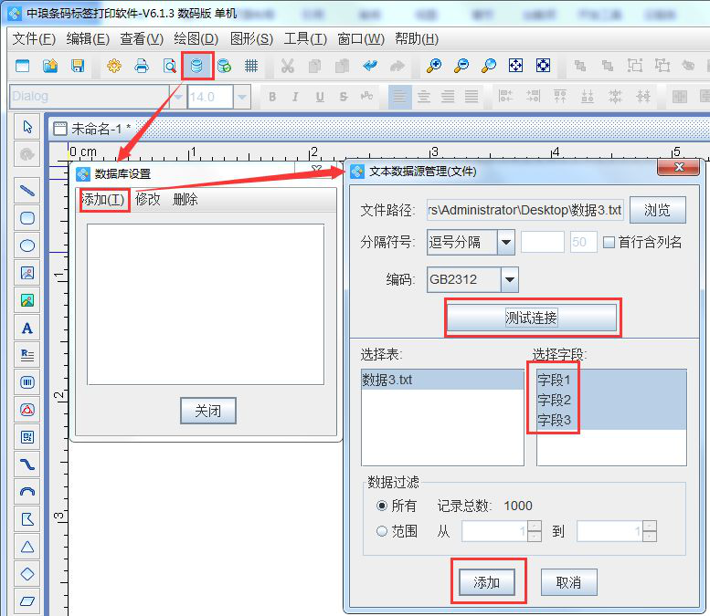710x616 pixels.
Task: Select the 范围 radio button
Action: 382,531
